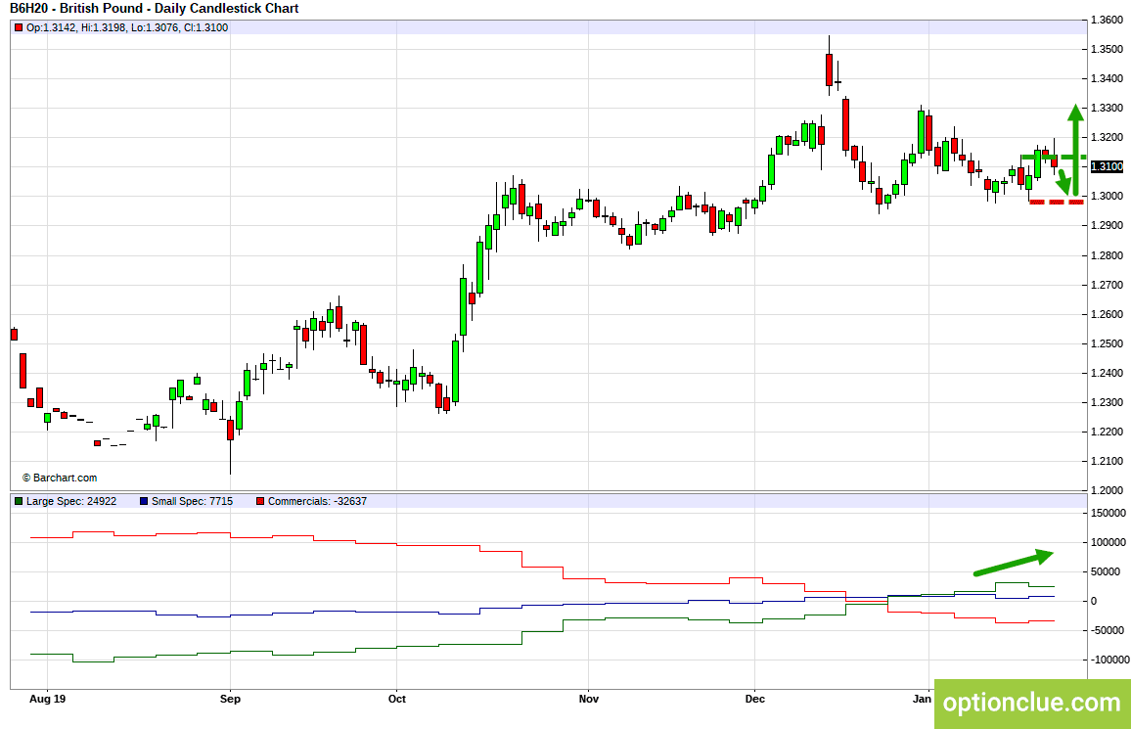Select the Small Spec: 7715 label
Viewport: 1131px width, 729px height.
click(192, 501)
